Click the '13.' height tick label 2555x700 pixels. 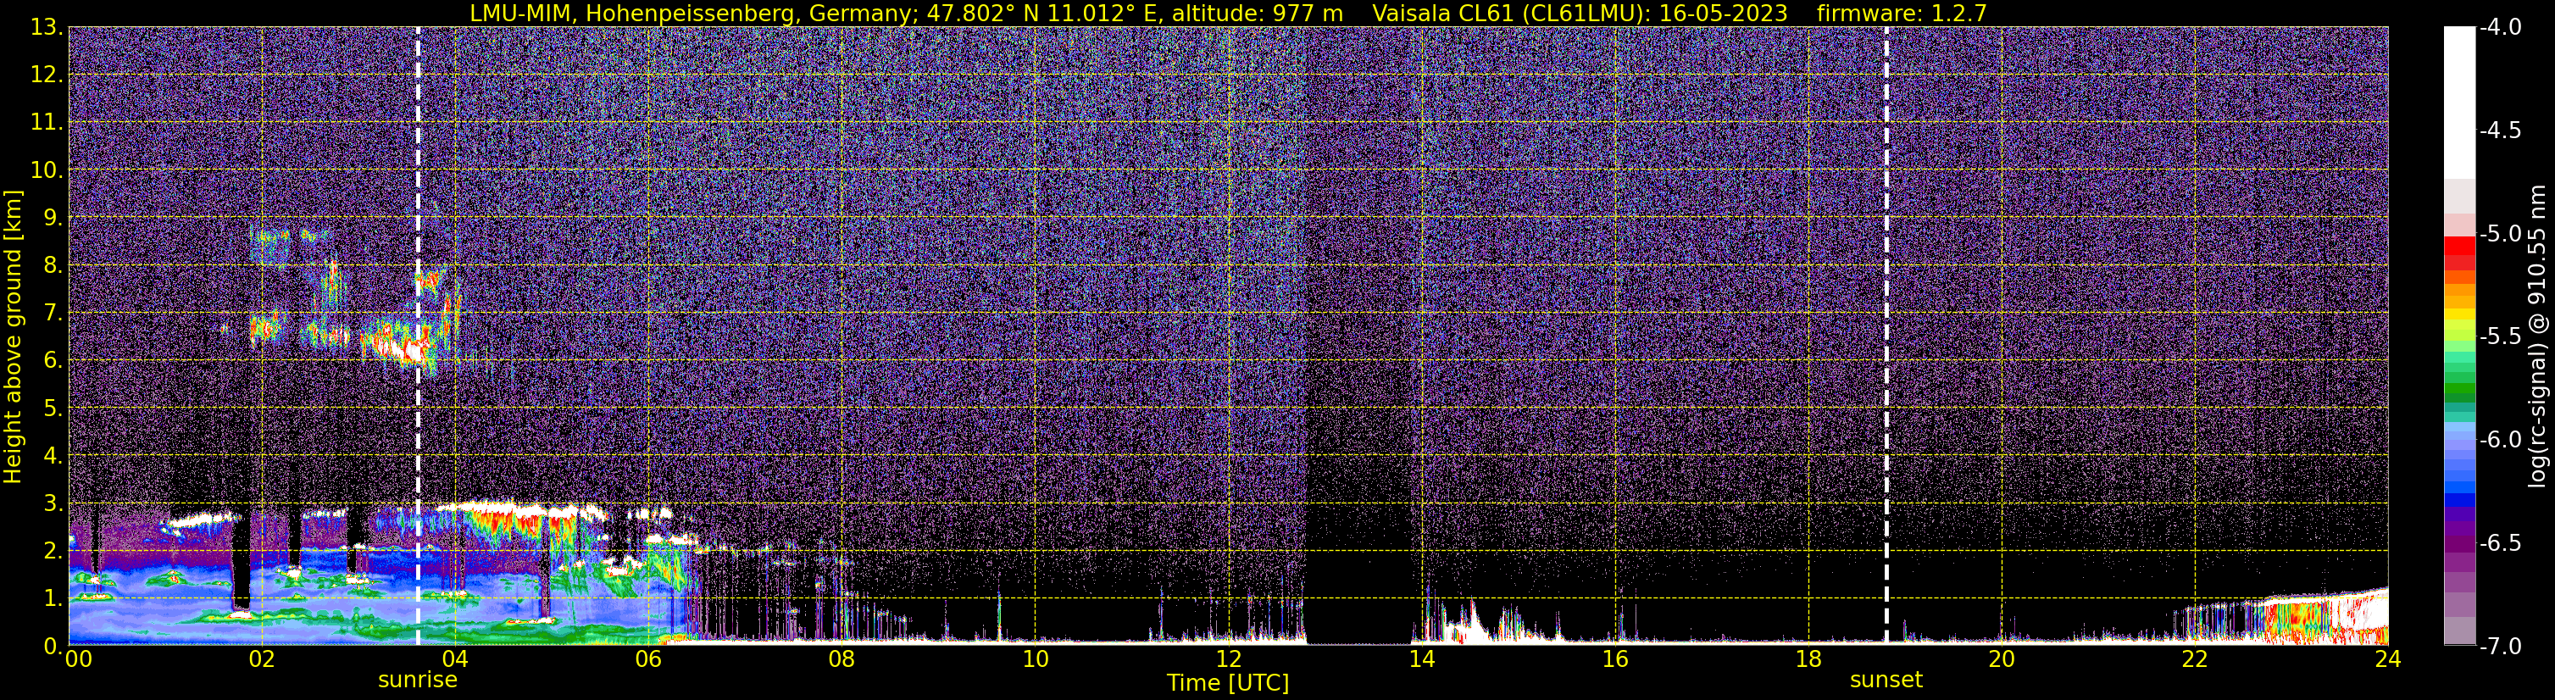[47, 28]
